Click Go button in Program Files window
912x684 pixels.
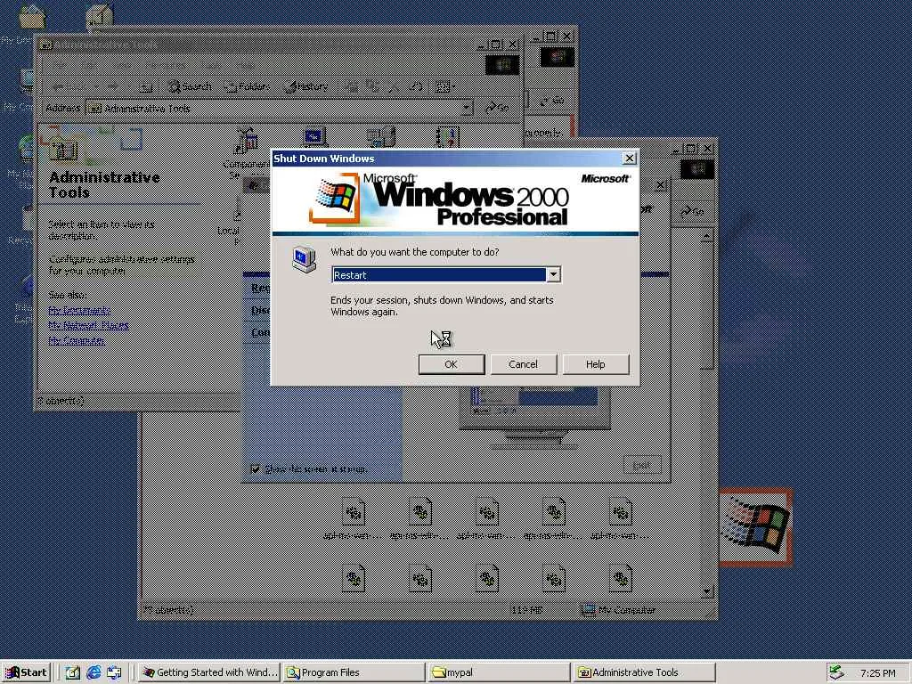[693, 212]
